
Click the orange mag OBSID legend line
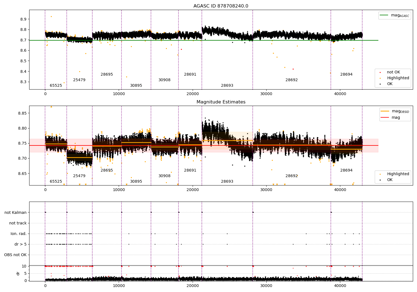coord(385,111)
